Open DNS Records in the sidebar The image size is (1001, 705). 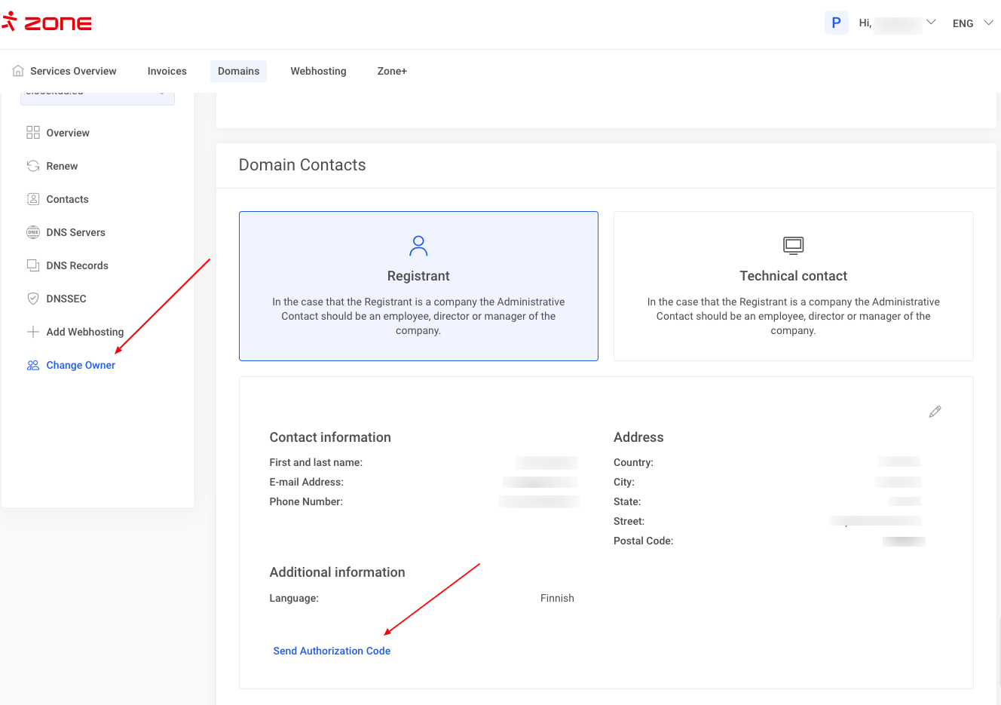pyautogui.click(x=77, y=265)
